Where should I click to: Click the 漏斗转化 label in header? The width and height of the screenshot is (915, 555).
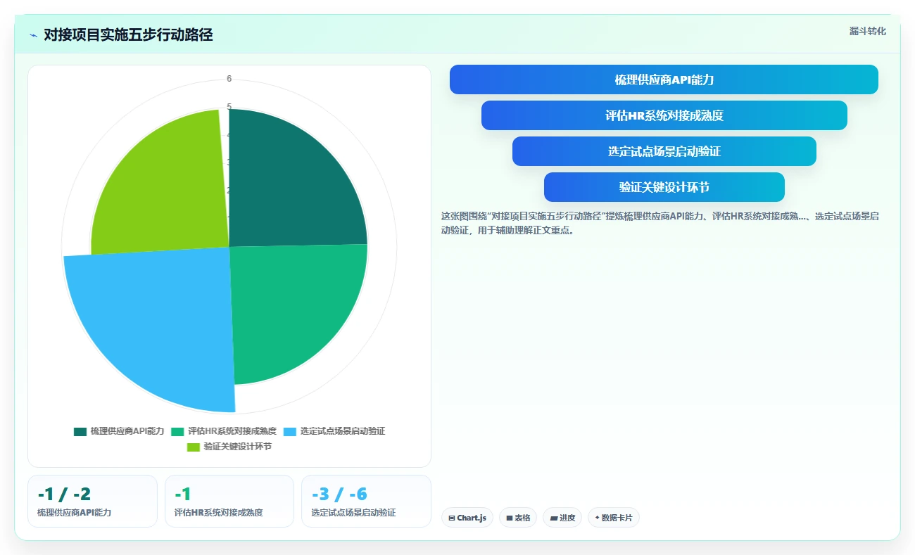867,31
